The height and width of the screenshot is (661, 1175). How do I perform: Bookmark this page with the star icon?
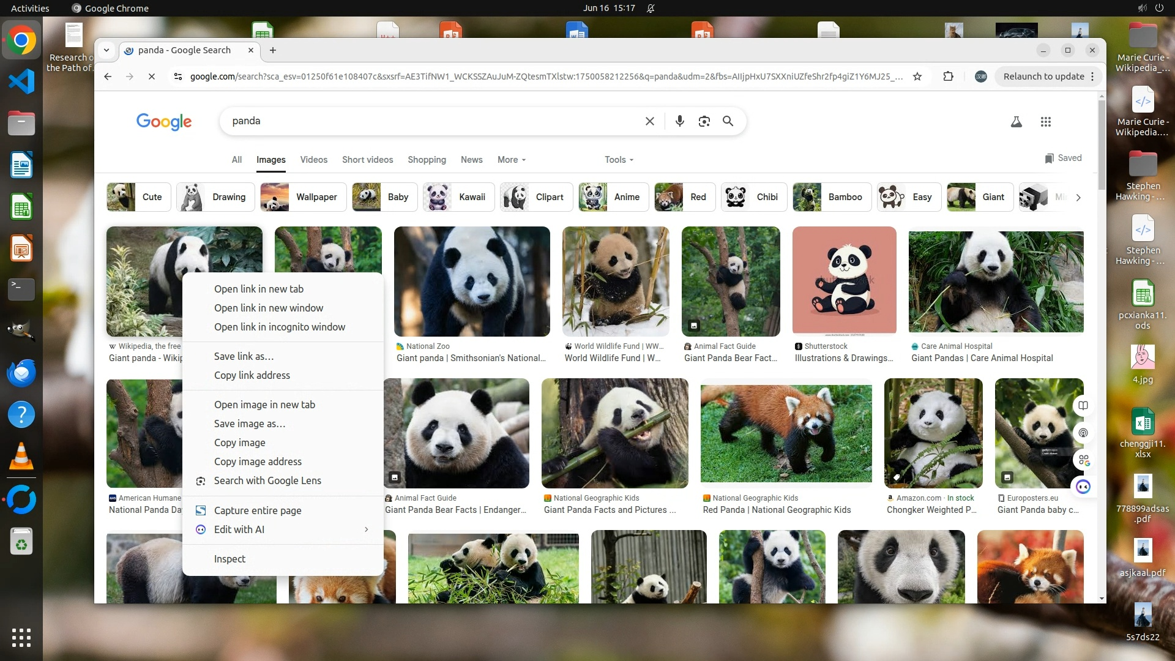pyautogui.click(x=917, y=77)
